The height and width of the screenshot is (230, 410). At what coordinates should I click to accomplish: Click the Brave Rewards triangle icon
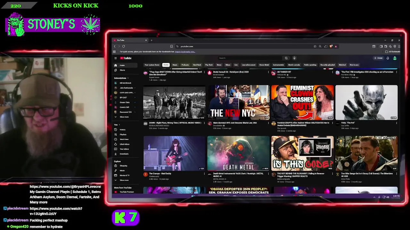tap(336, 46)
